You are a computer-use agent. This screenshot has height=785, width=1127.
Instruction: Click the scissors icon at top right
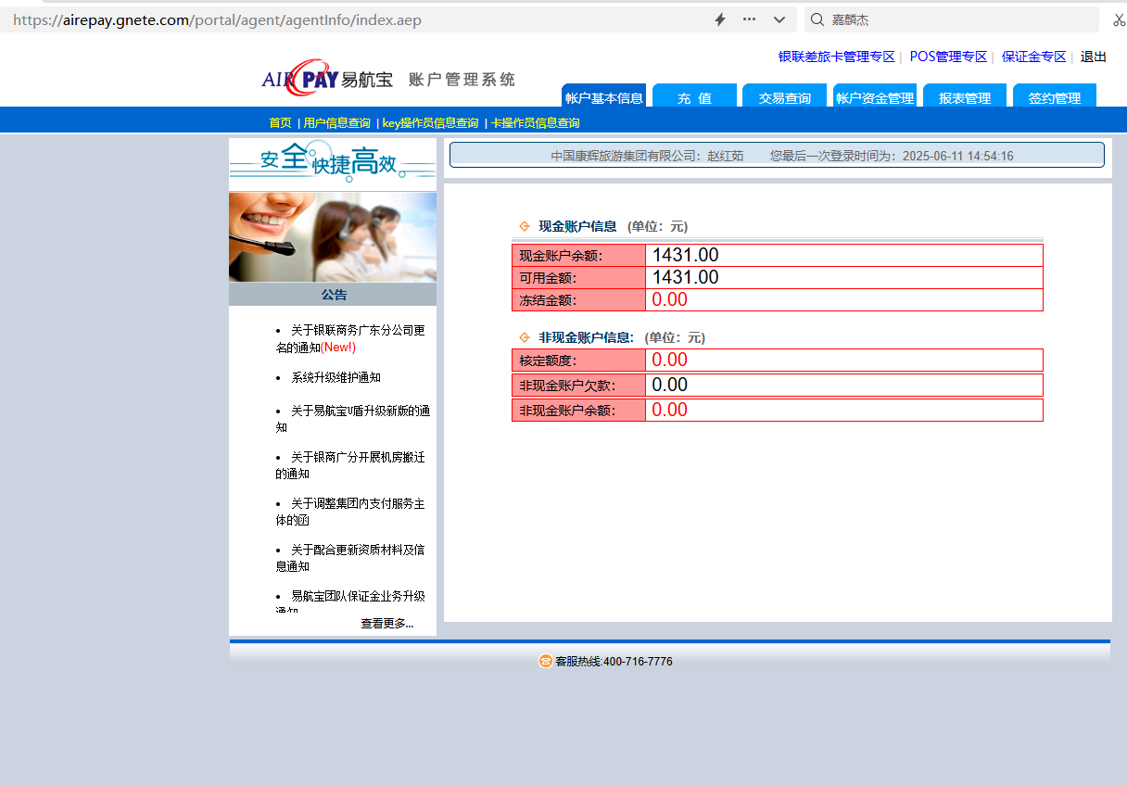tap(1119, 19)
